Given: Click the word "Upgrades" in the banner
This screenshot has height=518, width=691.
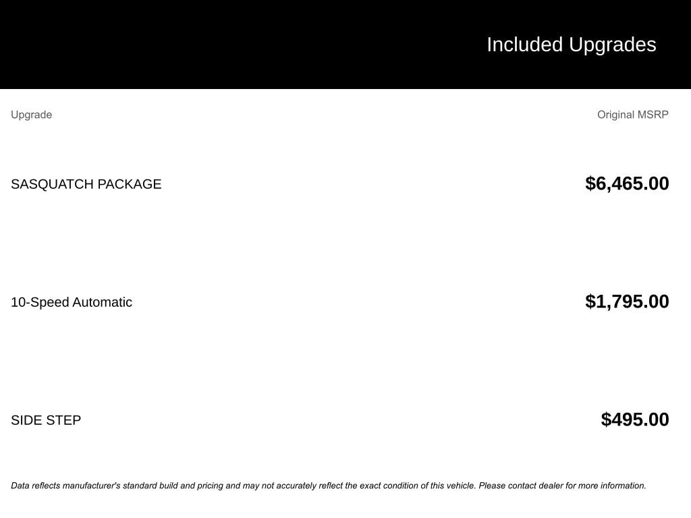Looking at the screenshot, I should click(x=612, y=45).
